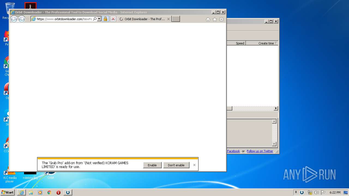Open the network status tray icon

pos(310,192)
